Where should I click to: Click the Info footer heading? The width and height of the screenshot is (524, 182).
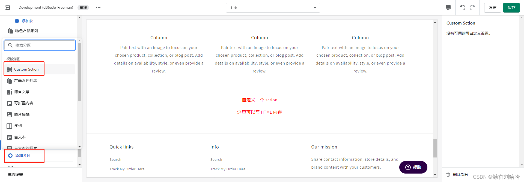coord(215,147)
